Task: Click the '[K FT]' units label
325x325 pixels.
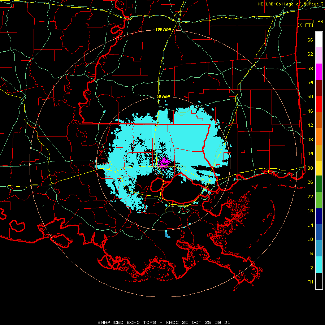Action: pyautogui.click(x=305, y=25)
